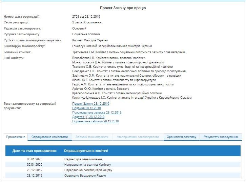Click the Одержано Верховною Радою row

click(85, 176)
